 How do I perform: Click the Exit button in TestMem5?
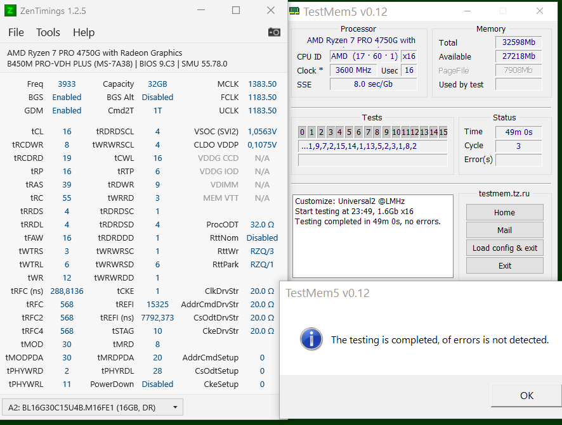(505, 266)
